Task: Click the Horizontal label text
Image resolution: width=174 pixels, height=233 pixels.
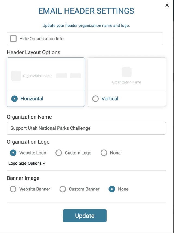Action: [32, 99]
